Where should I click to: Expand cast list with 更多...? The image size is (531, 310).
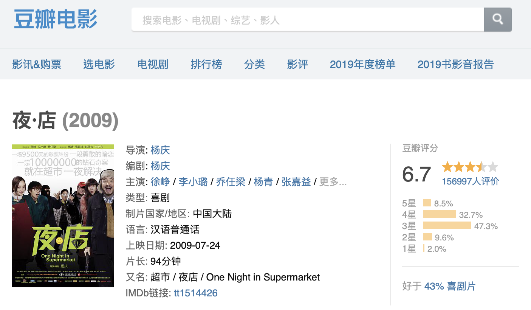(333, 182)
